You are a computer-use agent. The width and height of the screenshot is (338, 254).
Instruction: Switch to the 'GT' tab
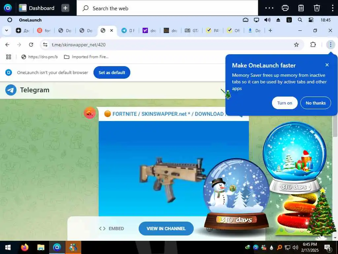pos(191,31)
